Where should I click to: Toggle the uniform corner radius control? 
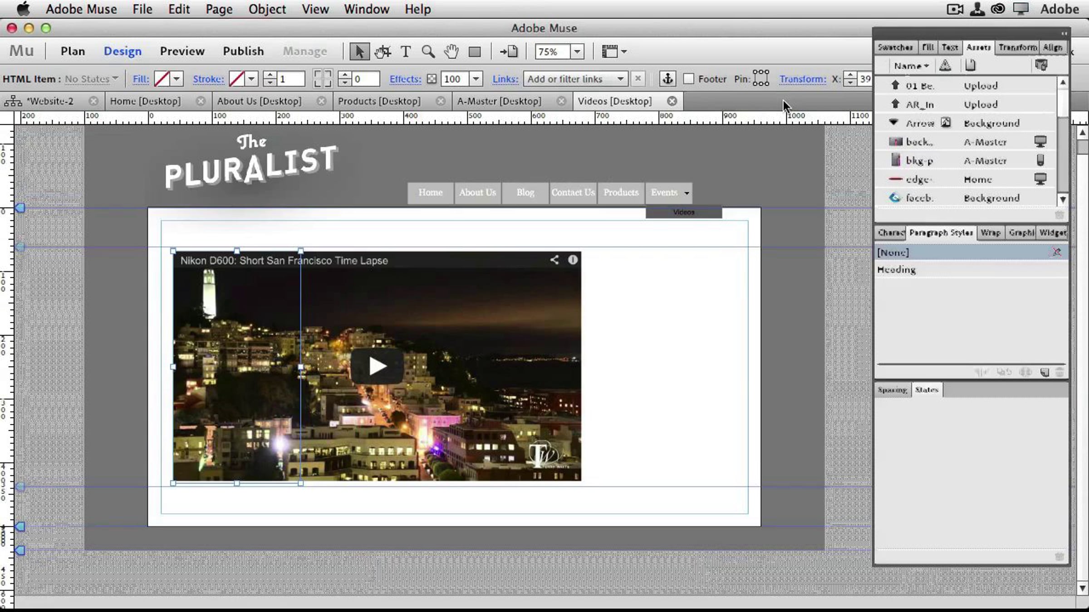coord(322,78)
